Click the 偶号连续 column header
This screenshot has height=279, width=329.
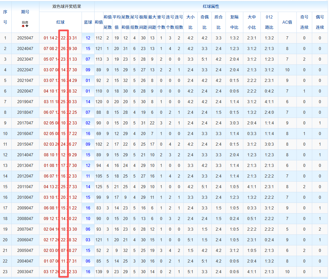(320, 22)
